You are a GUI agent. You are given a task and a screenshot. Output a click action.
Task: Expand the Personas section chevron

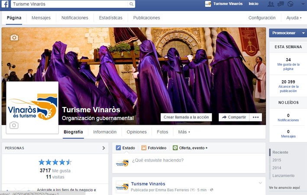(103, 148)
